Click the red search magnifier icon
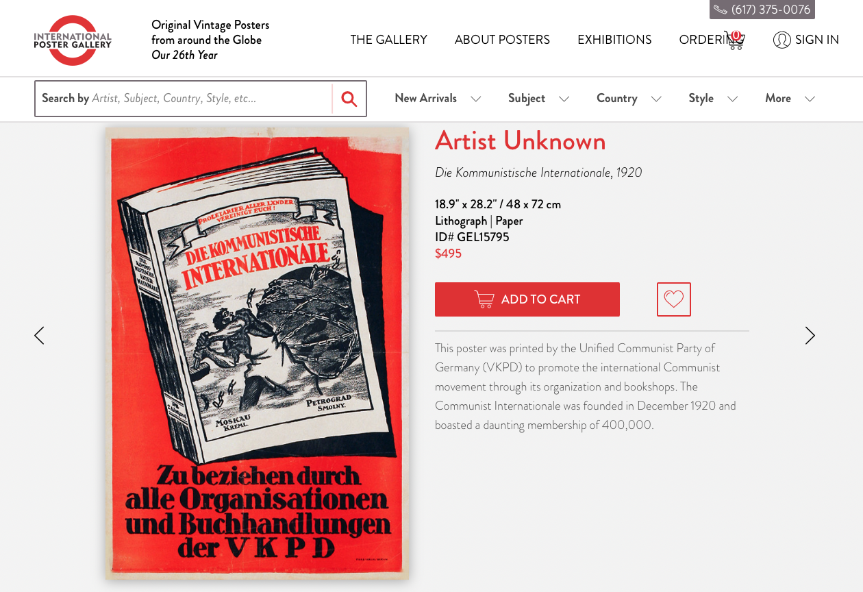 coord(349,99)
